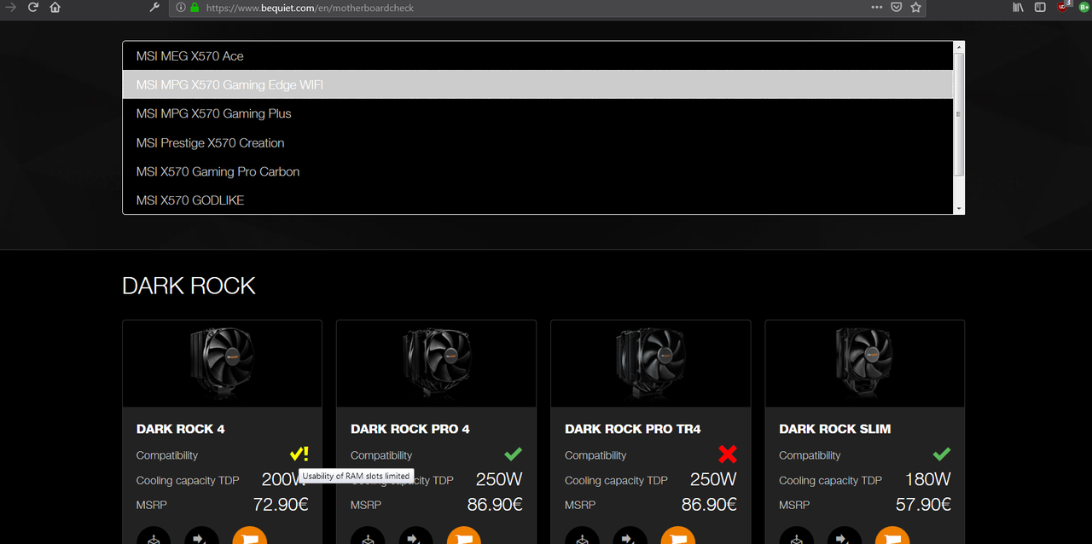The image size is (1092, 544).
Task: Click the 57.90€ MSRP price
Action: click(923, 504)
